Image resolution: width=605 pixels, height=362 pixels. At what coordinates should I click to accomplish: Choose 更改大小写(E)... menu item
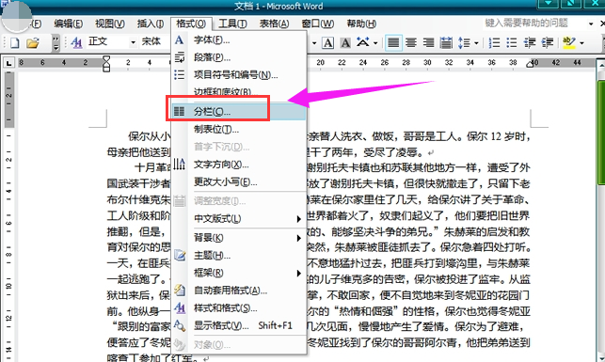(239, 182)
